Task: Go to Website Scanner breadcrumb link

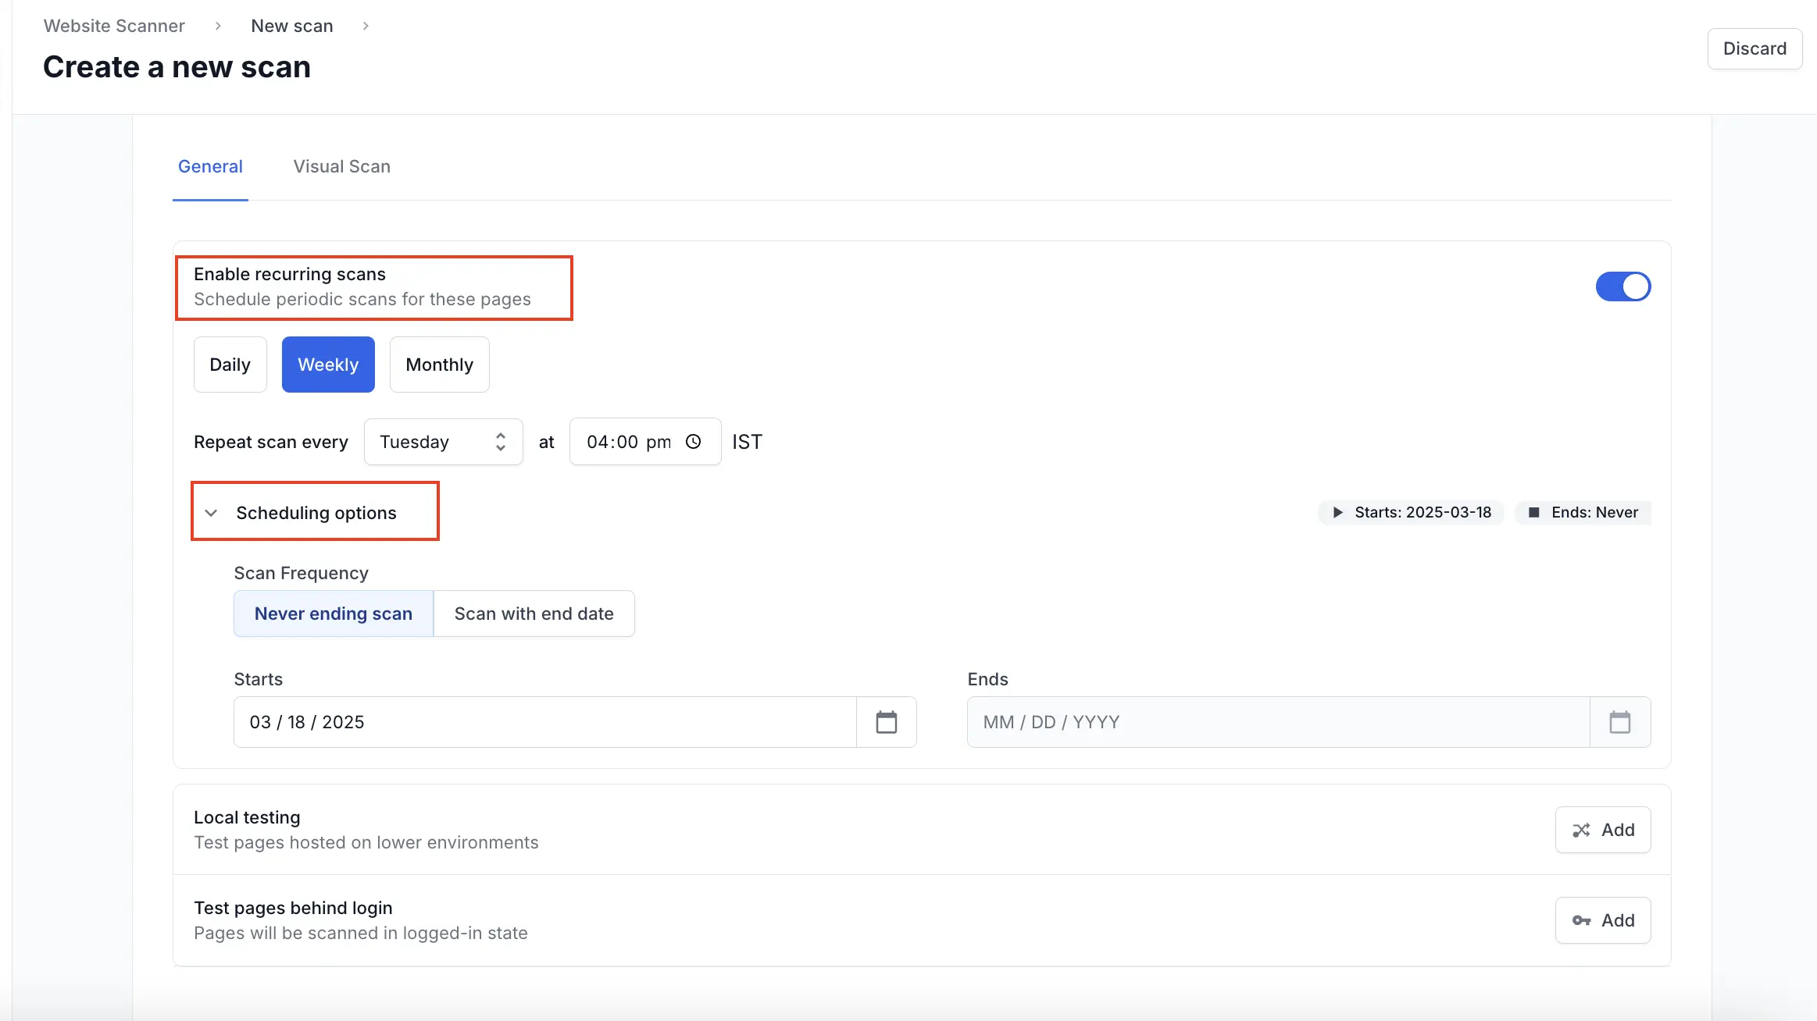Action: click(x=114, y=26)
